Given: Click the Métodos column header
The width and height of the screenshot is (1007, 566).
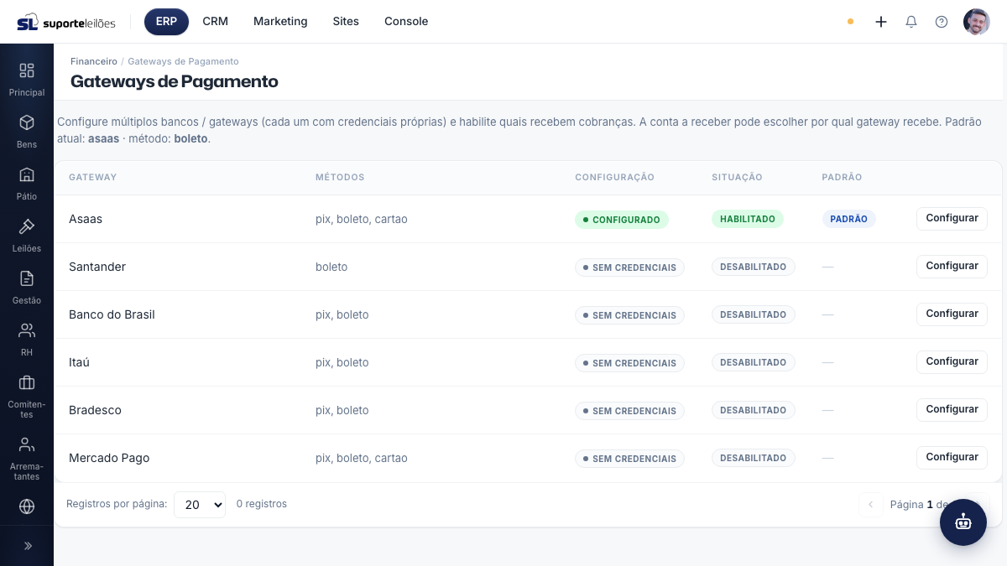Looking at the screenshot, I should [340, 177].
